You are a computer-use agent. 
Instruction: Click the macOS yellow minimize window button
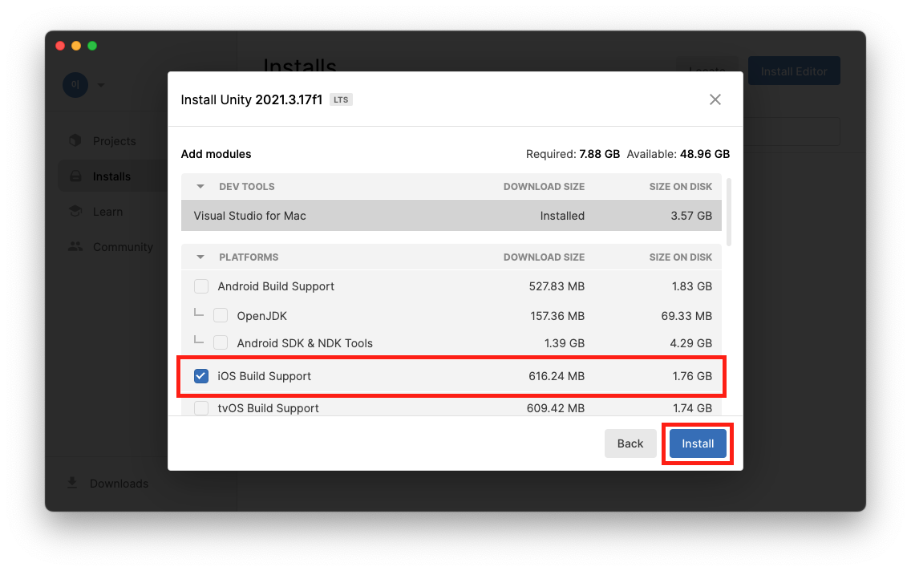[76, 46]
